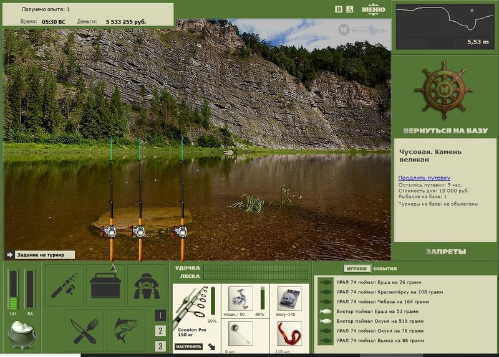The image size is (499, 357).
Task: Click 'Турниры на базе: не объявлены'
Action: pyautogui.click(x=438, y=204)
